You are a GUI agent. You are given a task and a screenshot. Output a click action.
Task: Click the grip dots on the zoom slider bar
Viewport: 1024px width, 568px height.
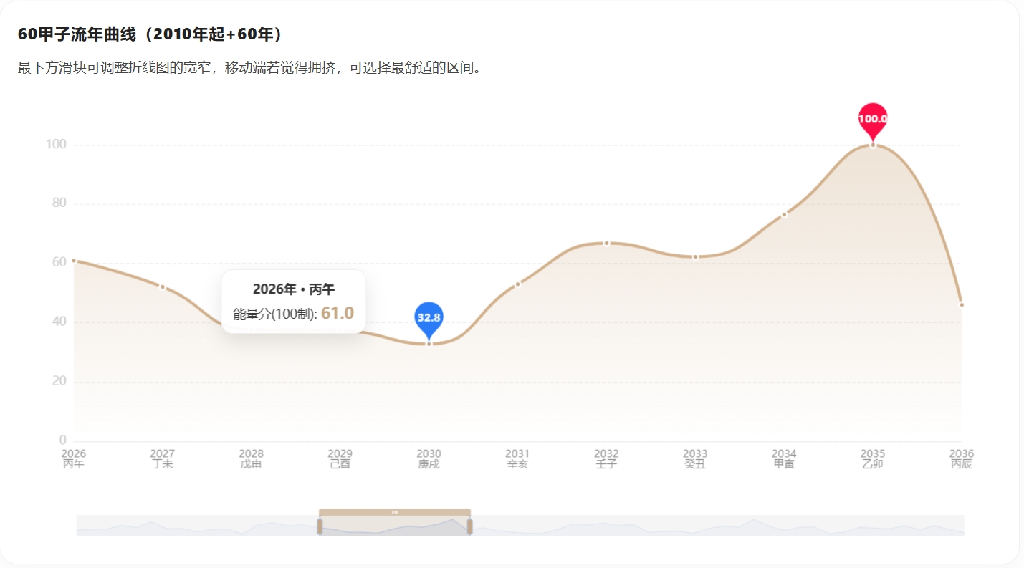tap(394, 513)
